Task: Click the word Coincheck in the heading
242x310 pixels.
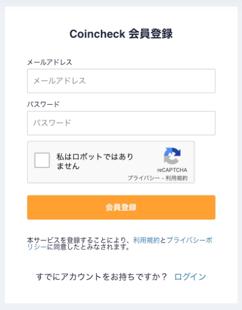Action: (x=97, y=34)
